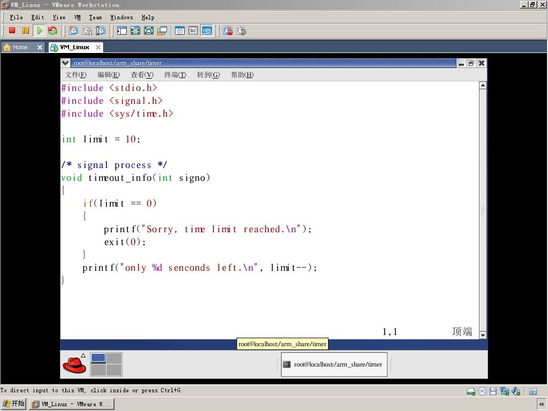Click the '#include <sys/time.h>' line
This screenshot has height=411, width=548.
[x=117, y=113]
